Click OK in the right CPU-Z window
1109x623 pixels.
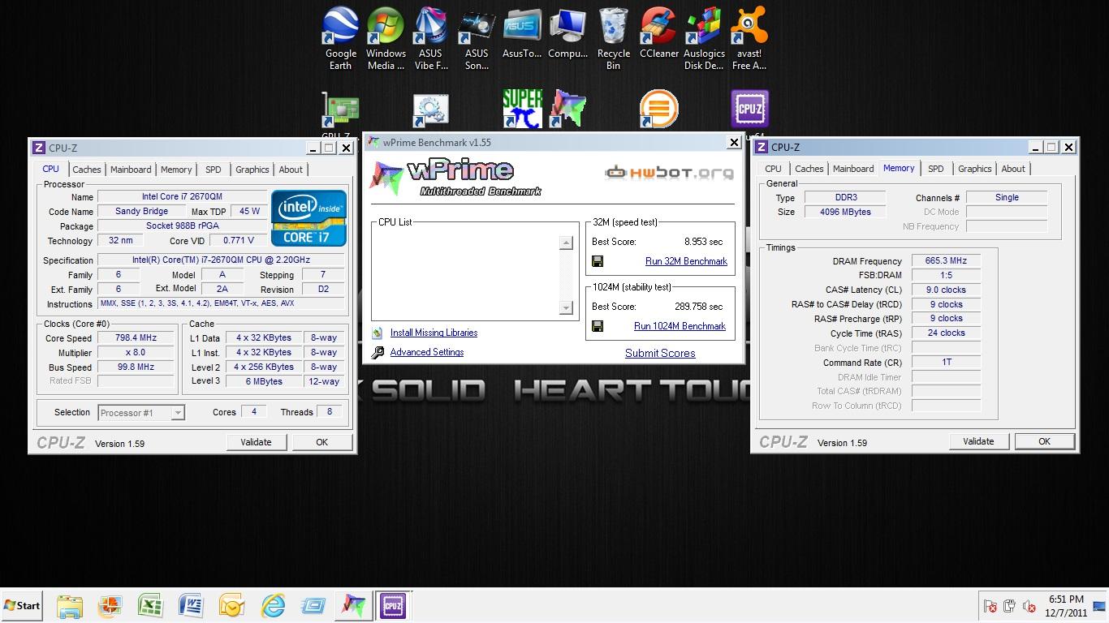(1044, 441)
